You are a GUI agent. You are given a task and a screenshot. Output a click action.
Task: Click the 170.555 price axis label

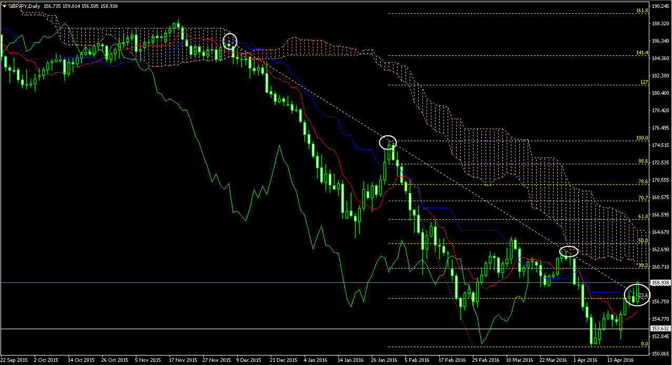660,180
